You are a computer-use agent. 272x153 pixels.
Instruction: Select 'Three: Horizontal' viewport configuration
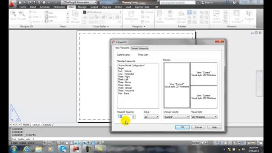(x=126, y=91)
